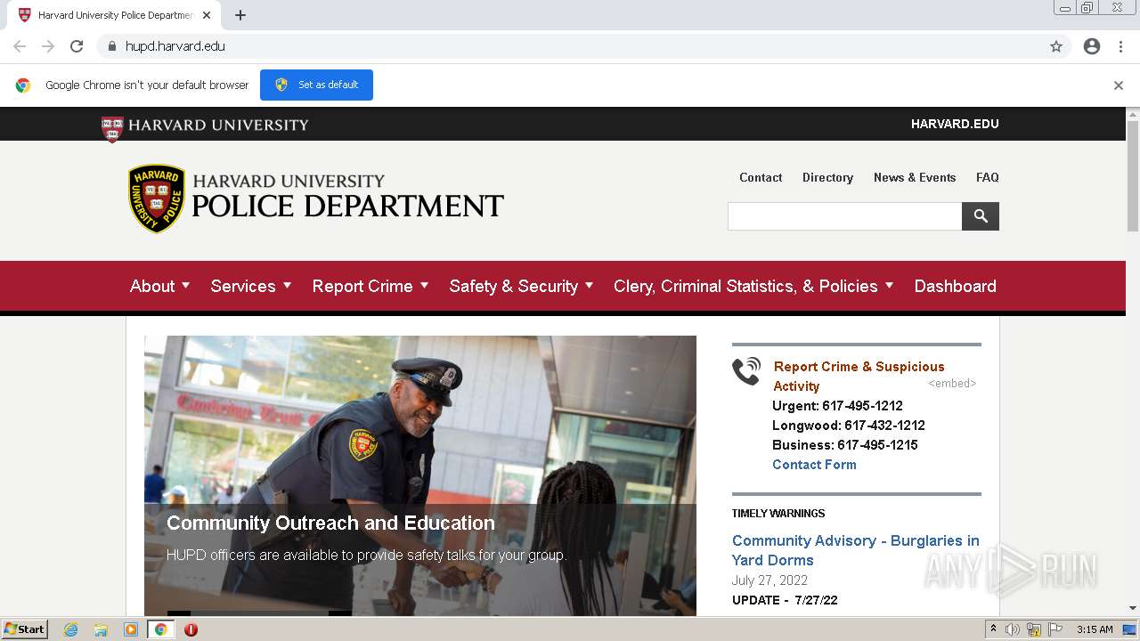Open media player icon in taskbar
1140x641 pixels.
(131, 629)
